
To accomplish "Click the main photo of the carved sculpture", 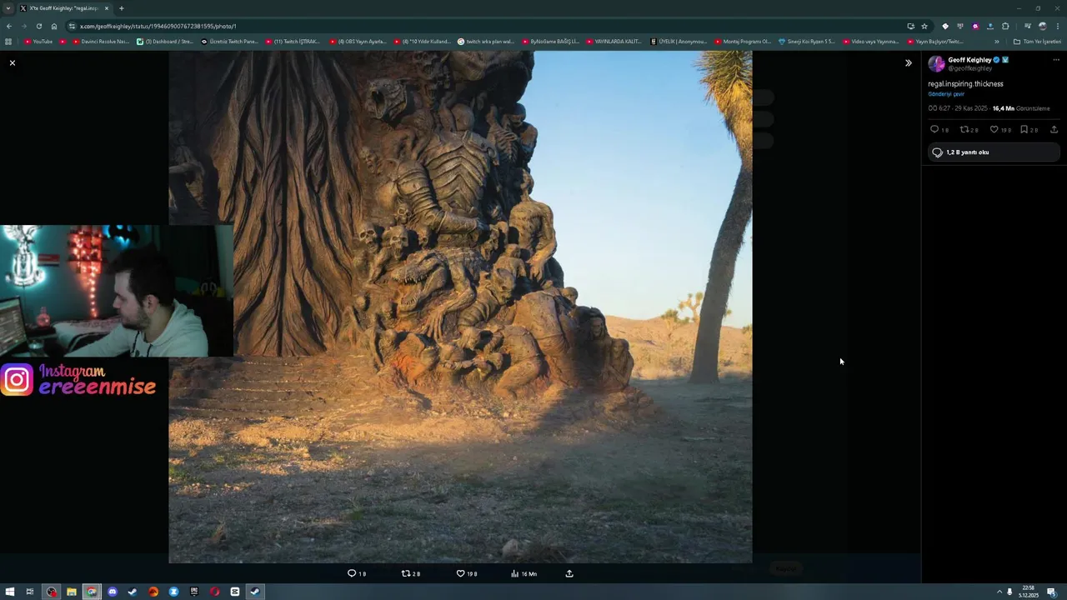I will pyautogui.click(x=460, y=307).
